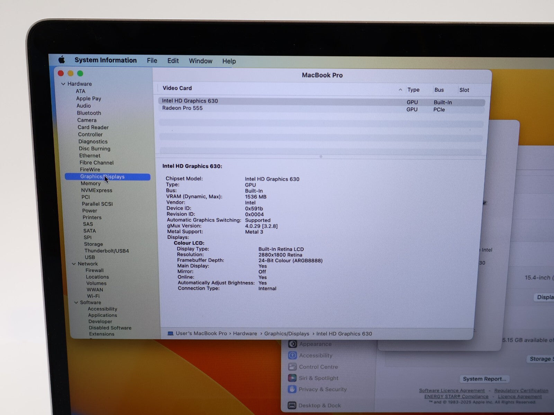Collapse the Hardware section
Viewport: 554px width, 415px height.
pos(63,84)
